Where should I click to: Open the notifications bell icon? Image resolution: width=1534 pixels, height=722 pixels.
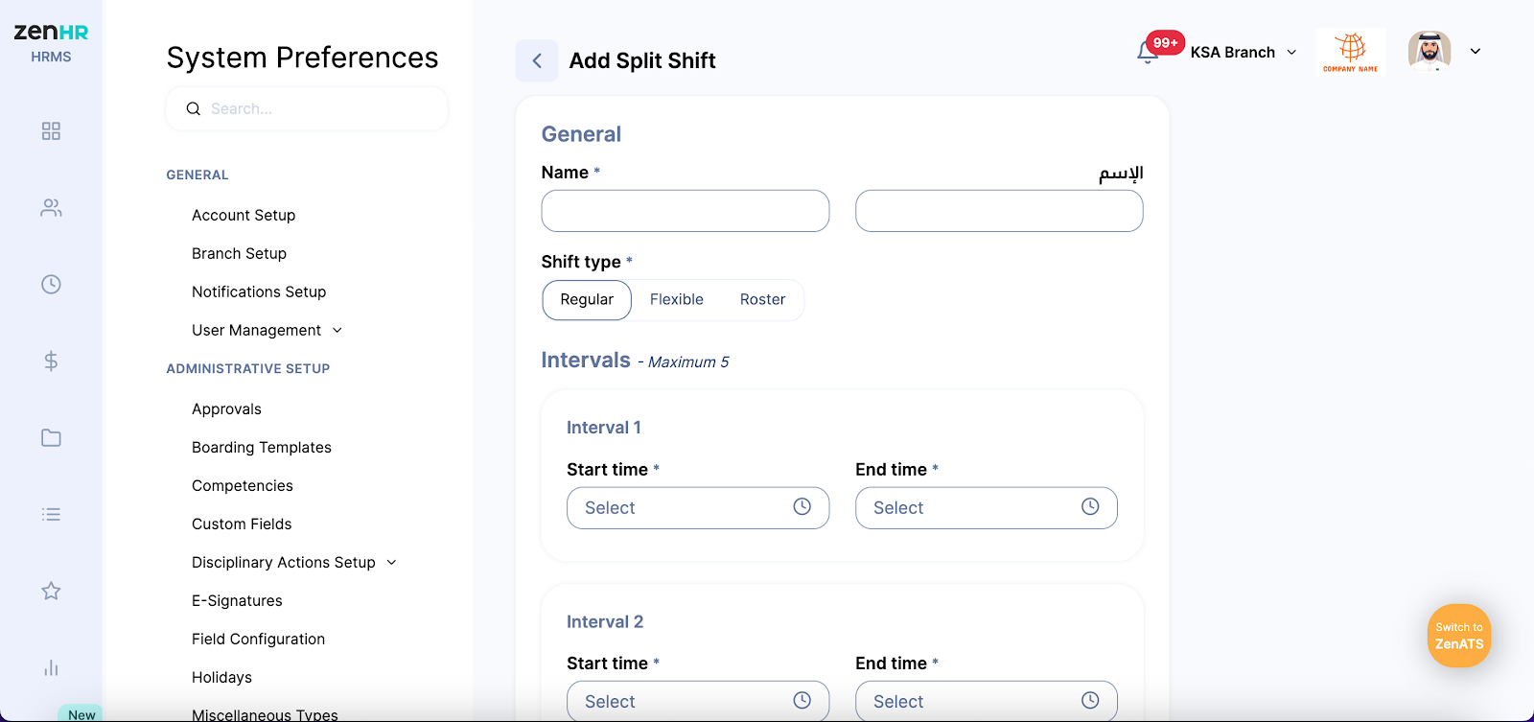(x=1148, y=52)
